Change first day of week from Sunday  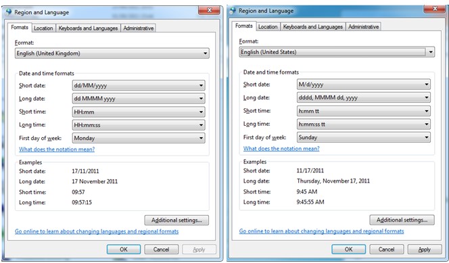[x=363, y=137]
